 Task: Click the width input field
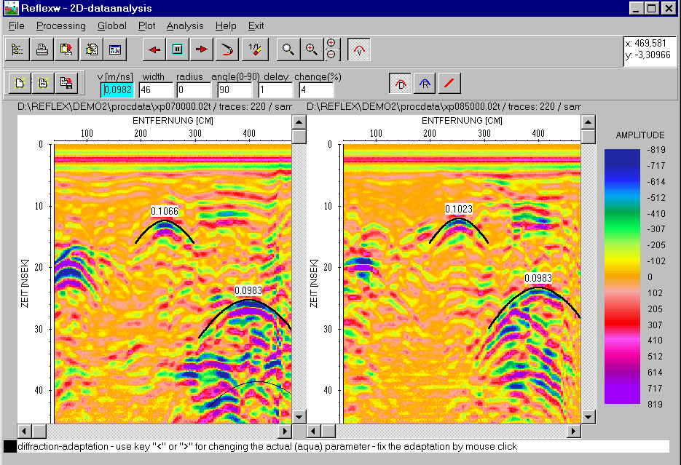point(156,90)
